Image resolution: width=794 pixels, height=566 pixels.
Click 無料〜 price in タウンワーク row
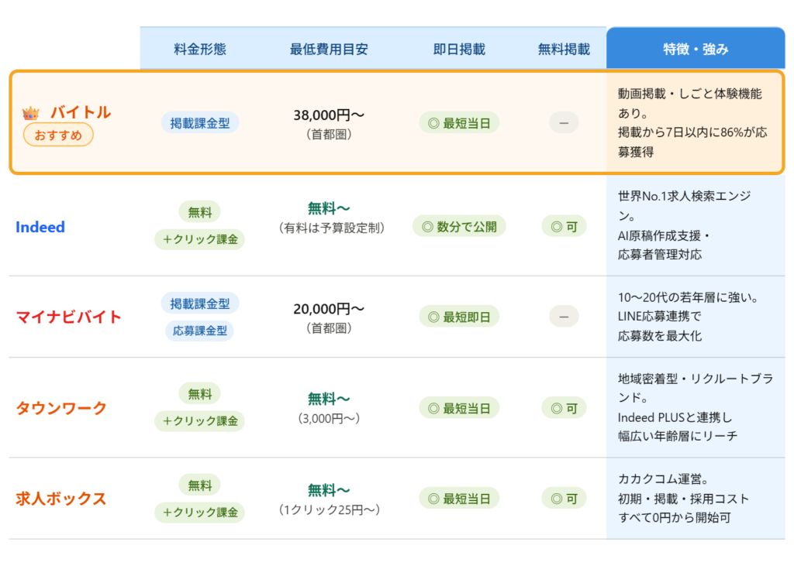click(329, 399)
